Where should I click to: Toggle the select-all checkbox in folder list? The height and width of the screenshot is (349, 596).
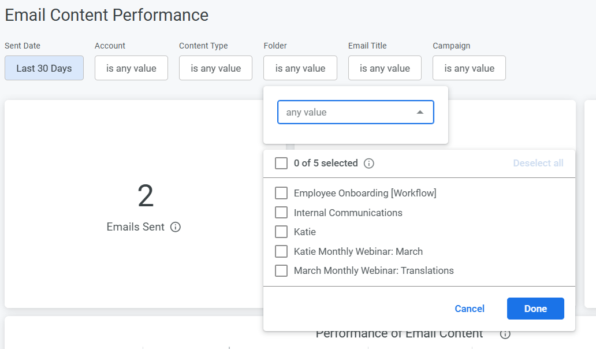click(x=281, y=164)
